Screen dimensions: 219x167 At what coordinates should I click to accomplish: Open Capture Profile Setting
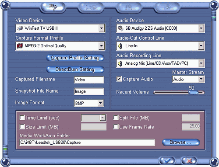(75, 58)
